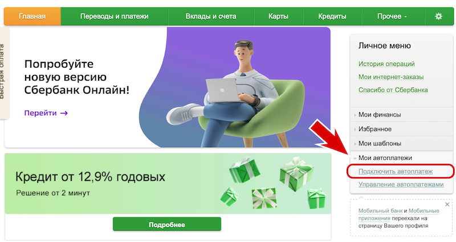Open the Подключить автоплатеж link
Screen dimensions: 456x242
(x=395, y=172)
